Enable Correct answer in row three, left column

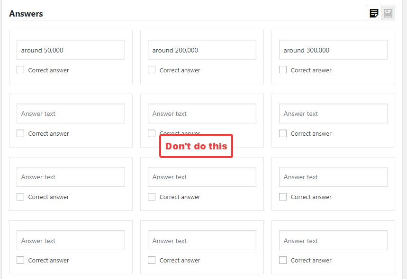pyautogui.click(x=20, y=197)
